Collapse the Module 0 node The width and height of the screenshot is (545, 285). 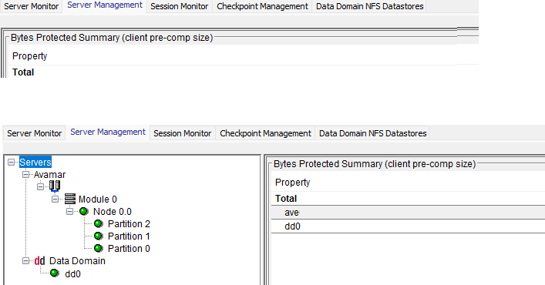tap(55, 199)
